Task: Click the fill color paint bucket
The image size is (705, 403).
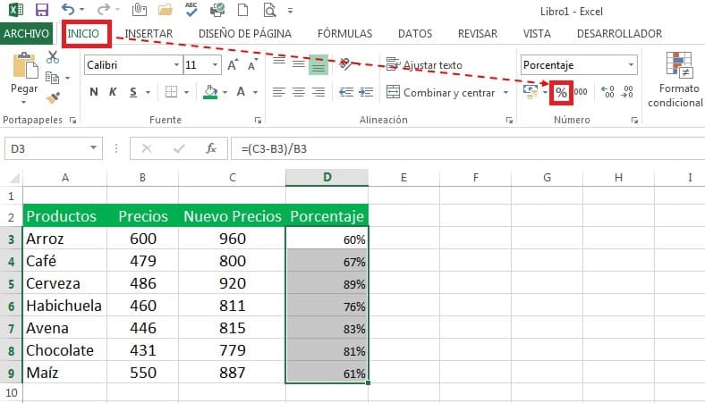Action: point(210,92)
